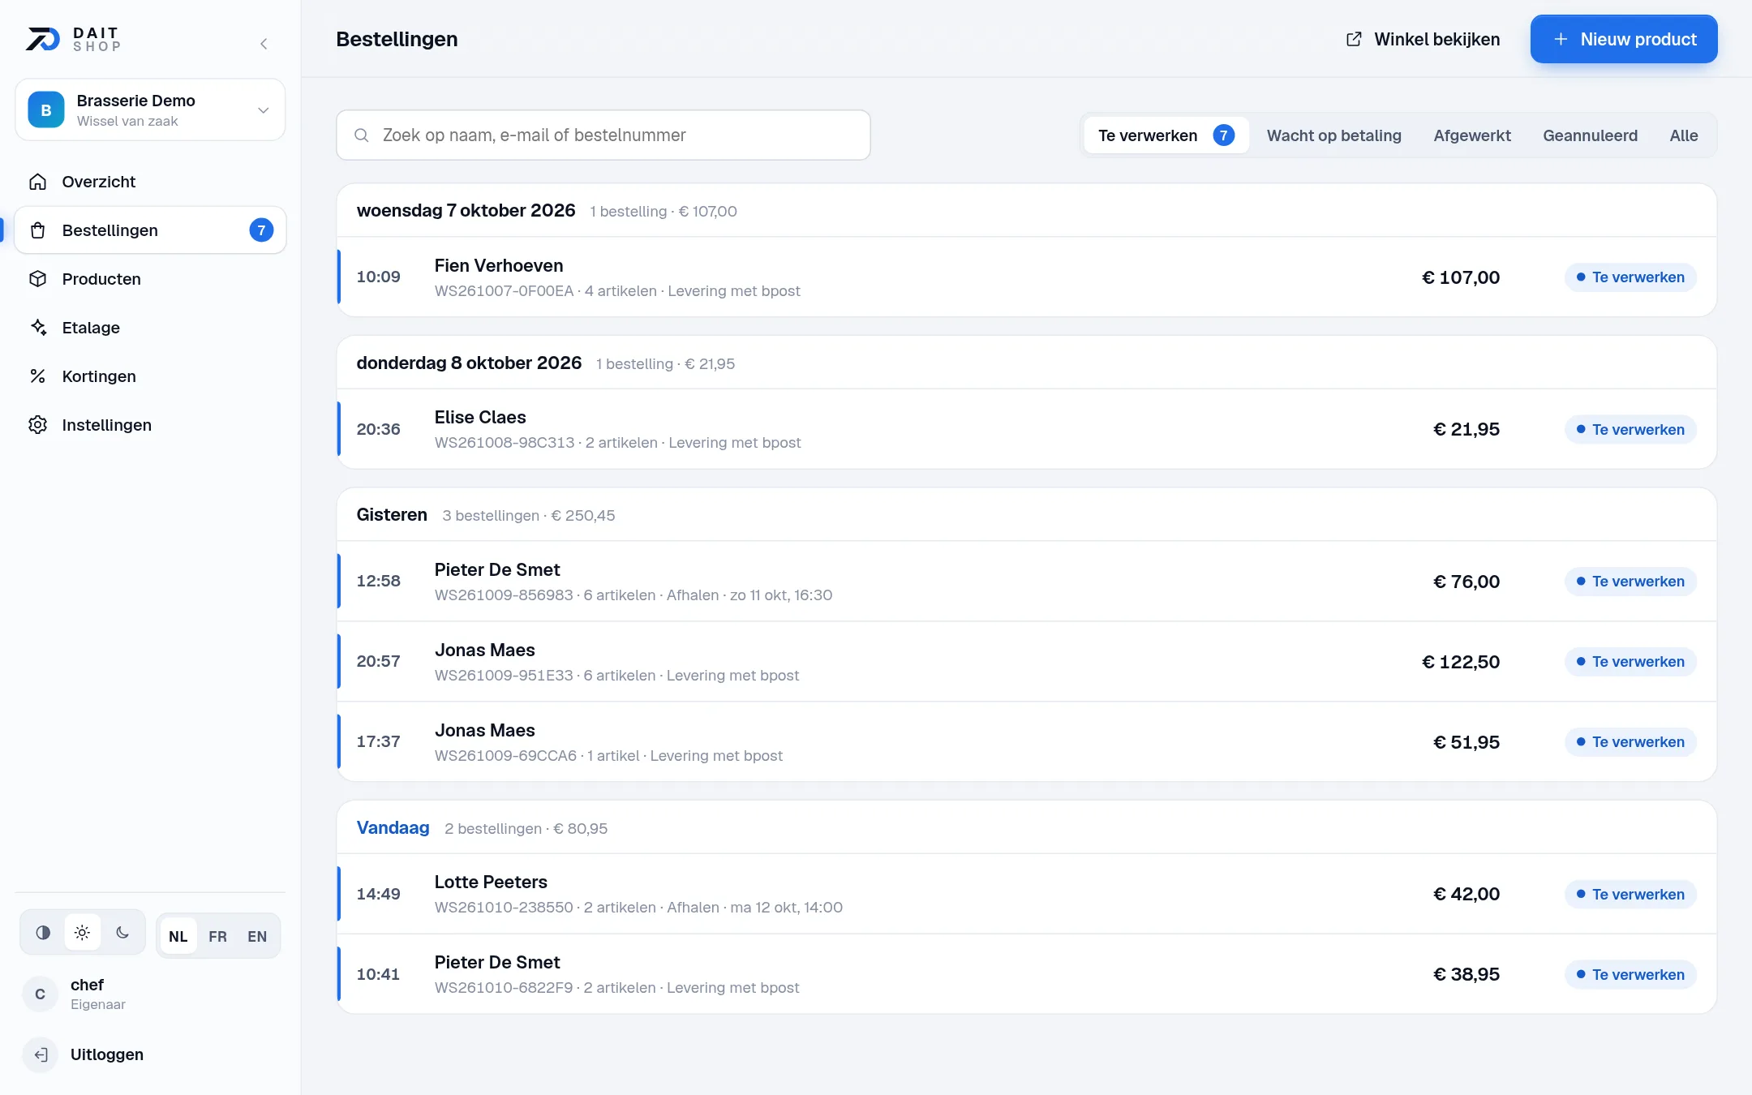Screen dimensions: 1752x1095
Task: Click the Nieuw product button
Action: point(1624,39)
